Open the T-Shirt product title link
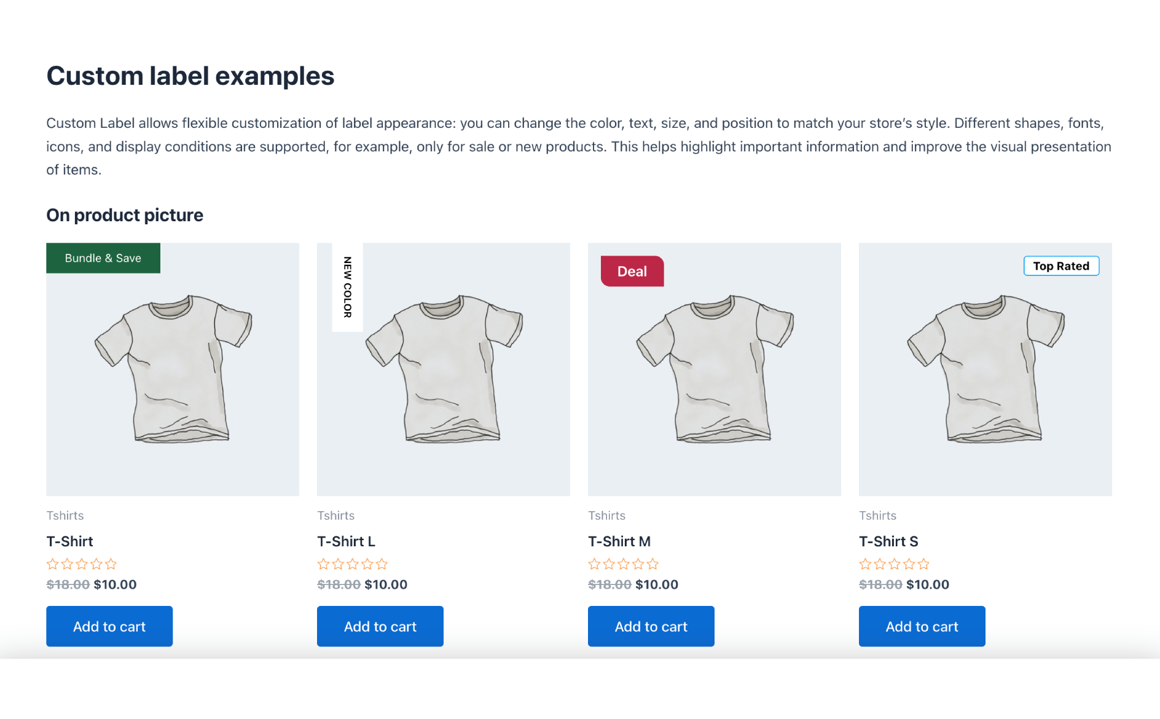This screenshot has width=1160, height=719. click(x=70, y=541)
